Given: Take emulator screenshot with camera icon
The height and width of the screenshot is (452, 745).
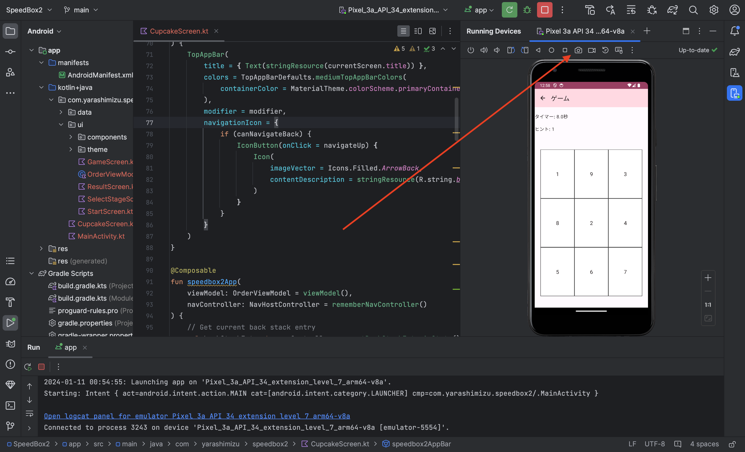Looking at the screenshot, I should point(578,50).
